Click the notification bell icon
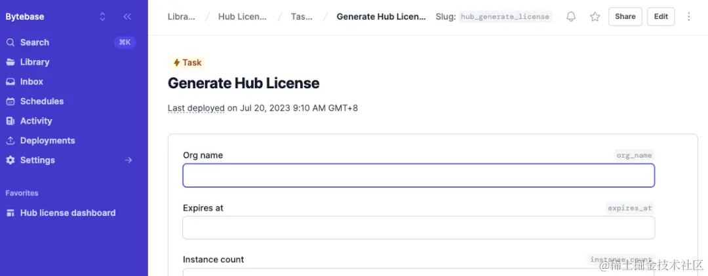This screenshot has width=708, height=276. tap(571, 16)
